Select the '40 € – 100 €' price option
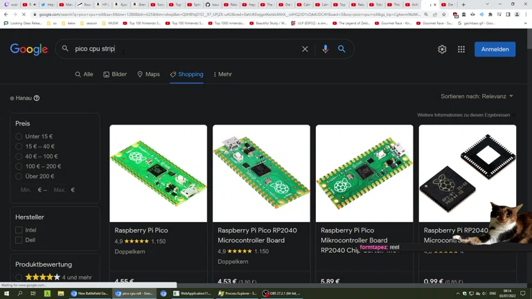 19,156
